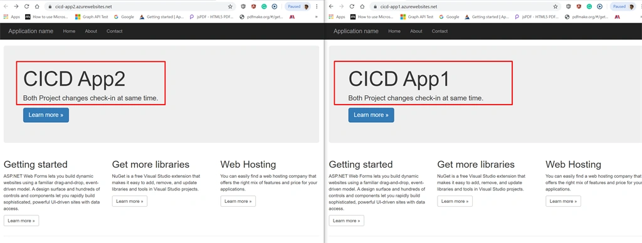Open Google bookmark in left window

(x=124, y=17)
